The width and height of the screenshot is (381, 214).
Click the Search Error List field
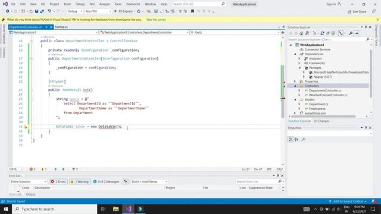(x=257, y=181)
